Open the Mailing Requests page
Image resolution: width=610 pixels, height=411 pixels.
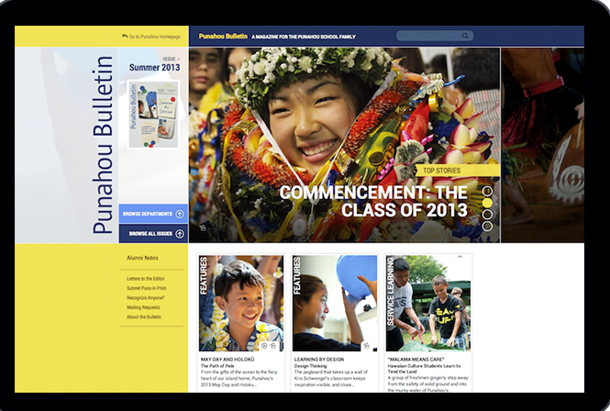pos(143,307)
